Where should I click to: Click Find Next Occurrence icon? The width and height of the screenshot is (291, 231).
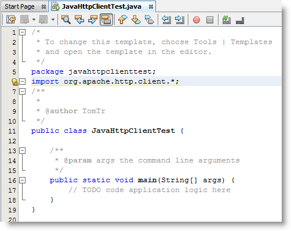coord(93,20)
